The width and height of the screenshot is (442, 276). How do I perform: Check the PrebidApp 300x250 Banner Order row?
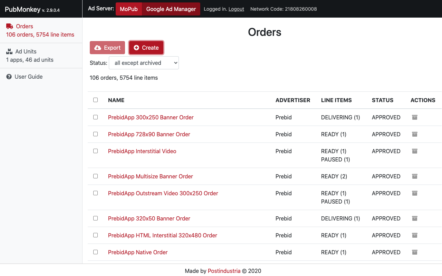96,117
